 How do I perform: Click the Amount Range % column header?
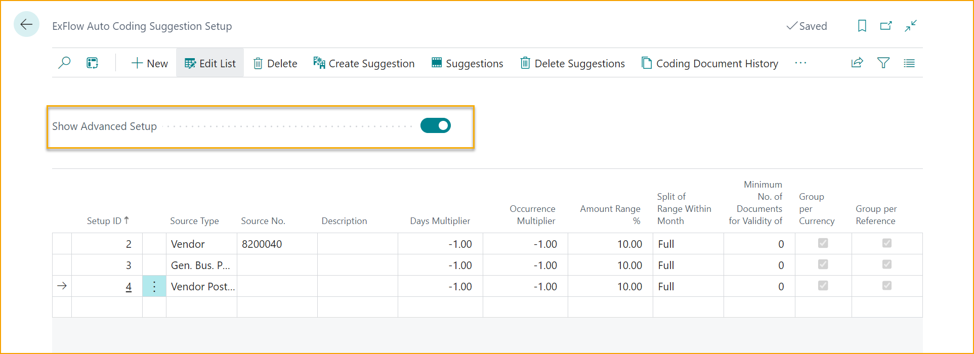[x=610, y=215]
